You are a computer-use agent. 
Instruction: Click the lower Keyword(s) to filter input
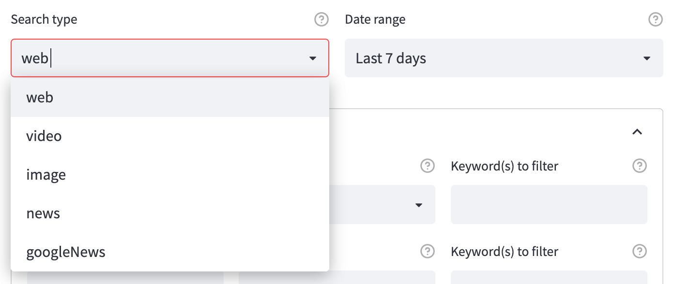click(549, 278)
